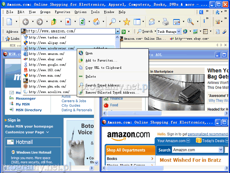
Task: Expand the address bar dropdown arrow
Action: 118,32
